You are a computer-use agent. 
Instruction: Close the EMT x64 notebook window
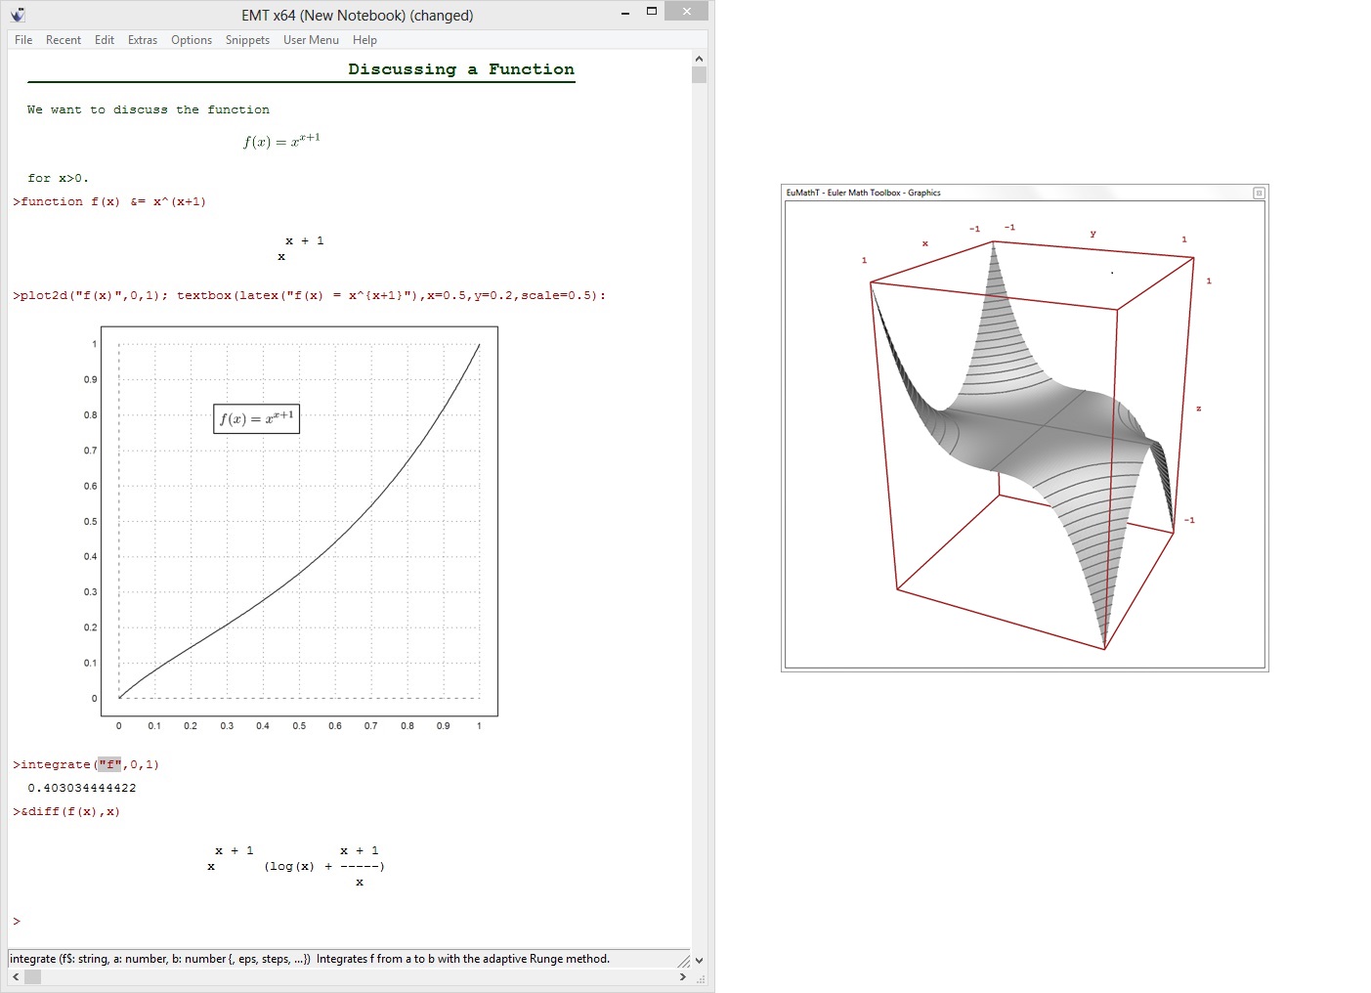click(686, 12)
